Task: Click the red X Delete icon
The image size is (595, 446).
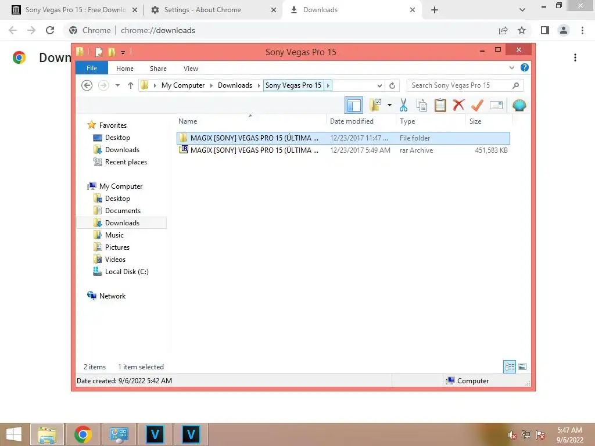Action: (x=459, y=105)
